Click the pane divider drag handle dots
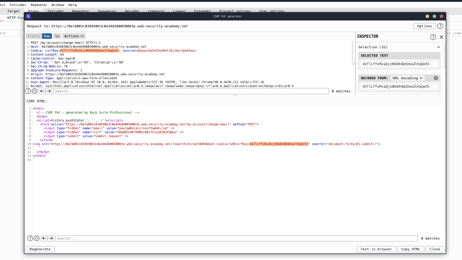The height and width of the screenshot is (260, 462). [x=235, y=96]
